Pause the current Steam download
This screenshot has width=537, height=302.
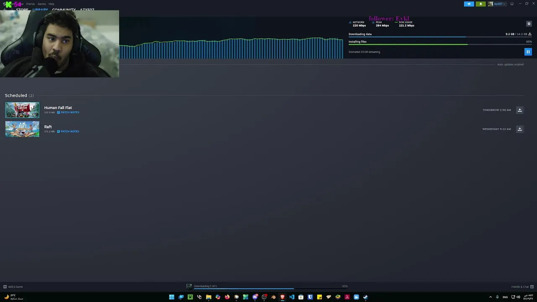coord(528,52)
